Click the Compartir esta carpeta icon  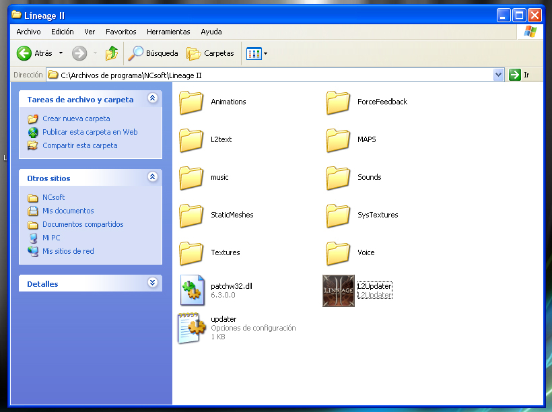coord(33,145)
